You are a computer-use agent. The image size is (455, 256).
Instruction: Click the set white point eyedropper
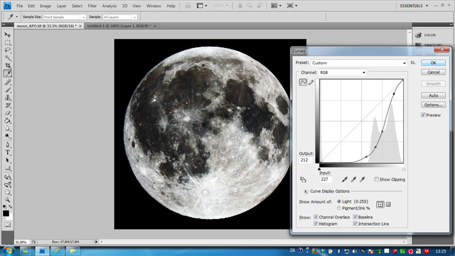point(362,179)
